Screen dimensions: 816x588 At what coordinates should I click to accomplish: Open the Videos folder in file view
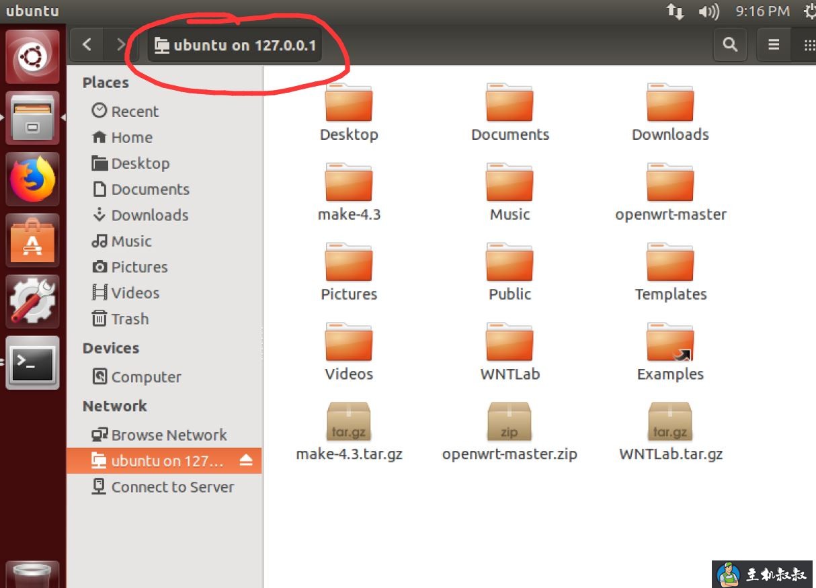(348, 343)
